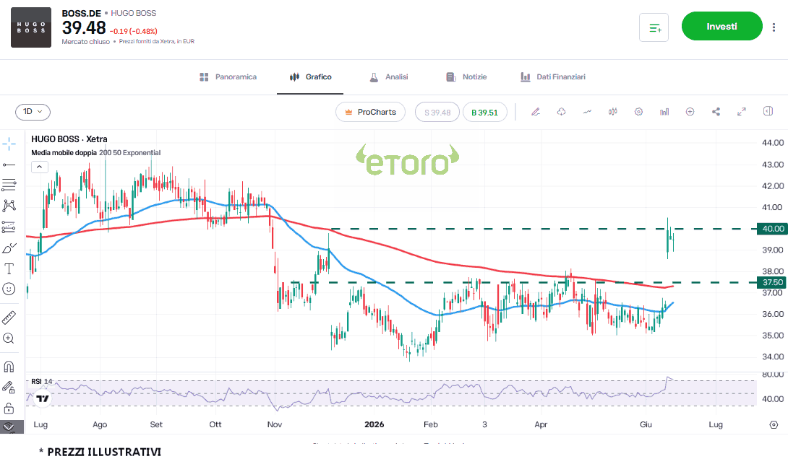Open chart settings gear in toolbar
Viewport: 788px width, 459px height.
tap(638, 112)
